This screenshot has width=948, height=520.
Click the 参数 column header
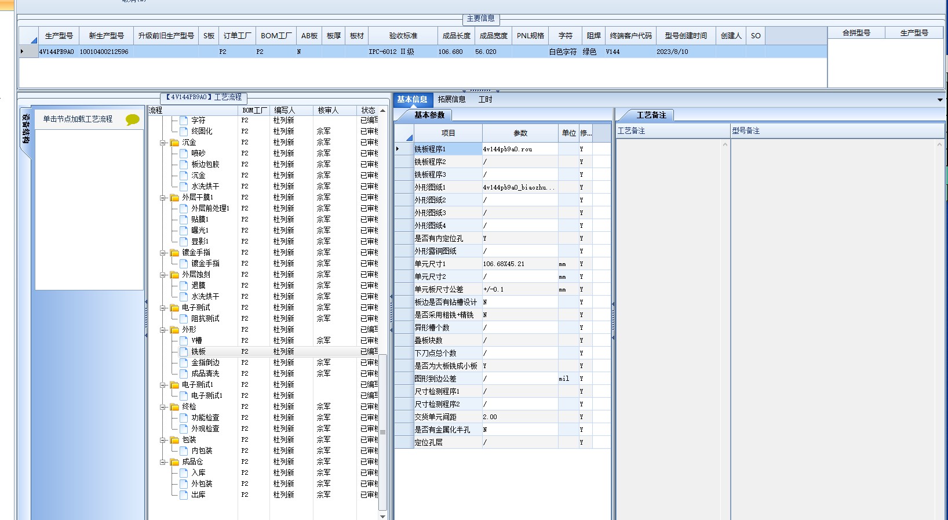pos(520,133)
